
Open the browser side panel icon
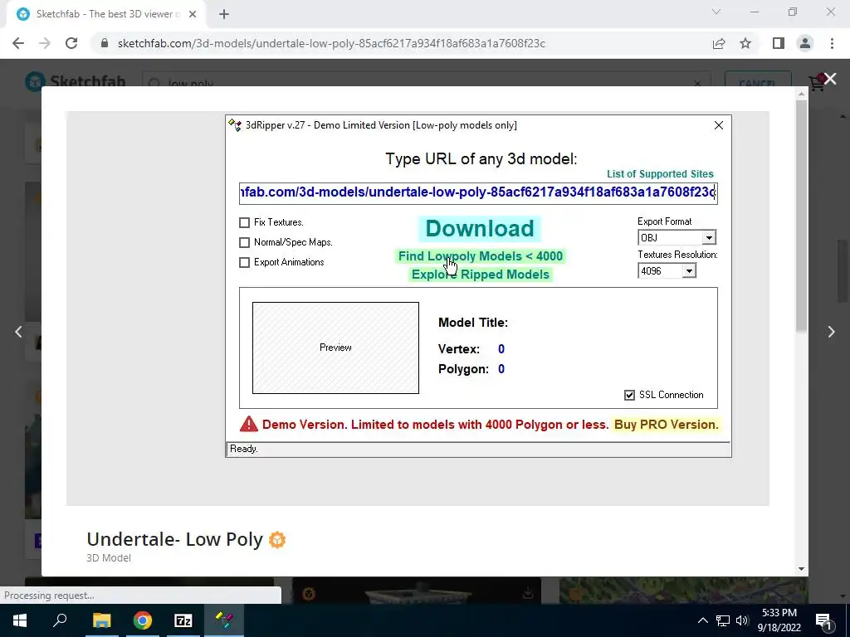779,43
